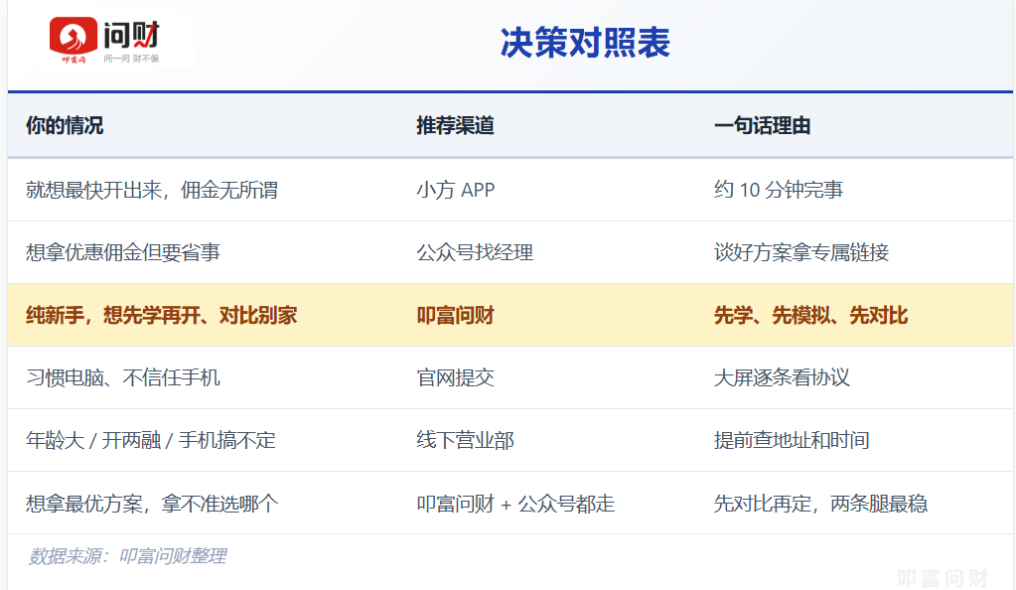Viewport: 1016px width, 590px height.
Task: Click the 叩富问财 + 公众号都走 cell
Action: [515, 504]
